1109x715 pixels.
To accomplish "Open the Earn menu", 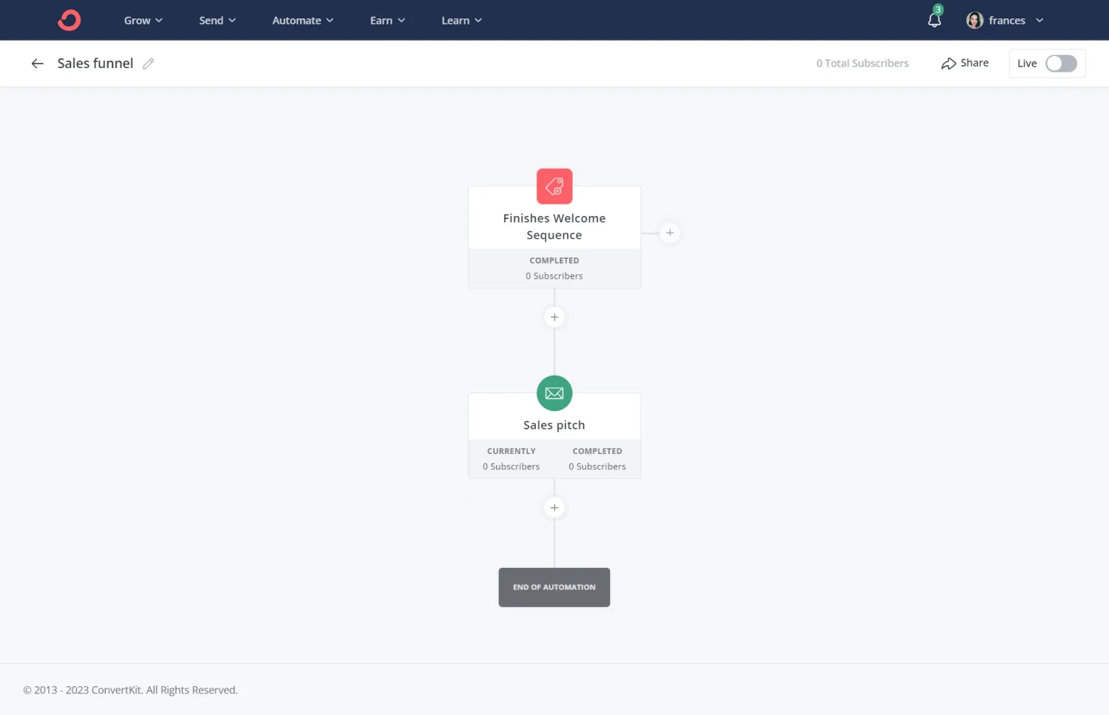I will point(387,21).
